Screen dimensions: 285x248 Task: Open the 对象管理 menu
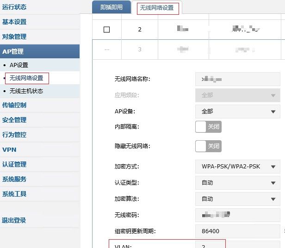point(40,37)
